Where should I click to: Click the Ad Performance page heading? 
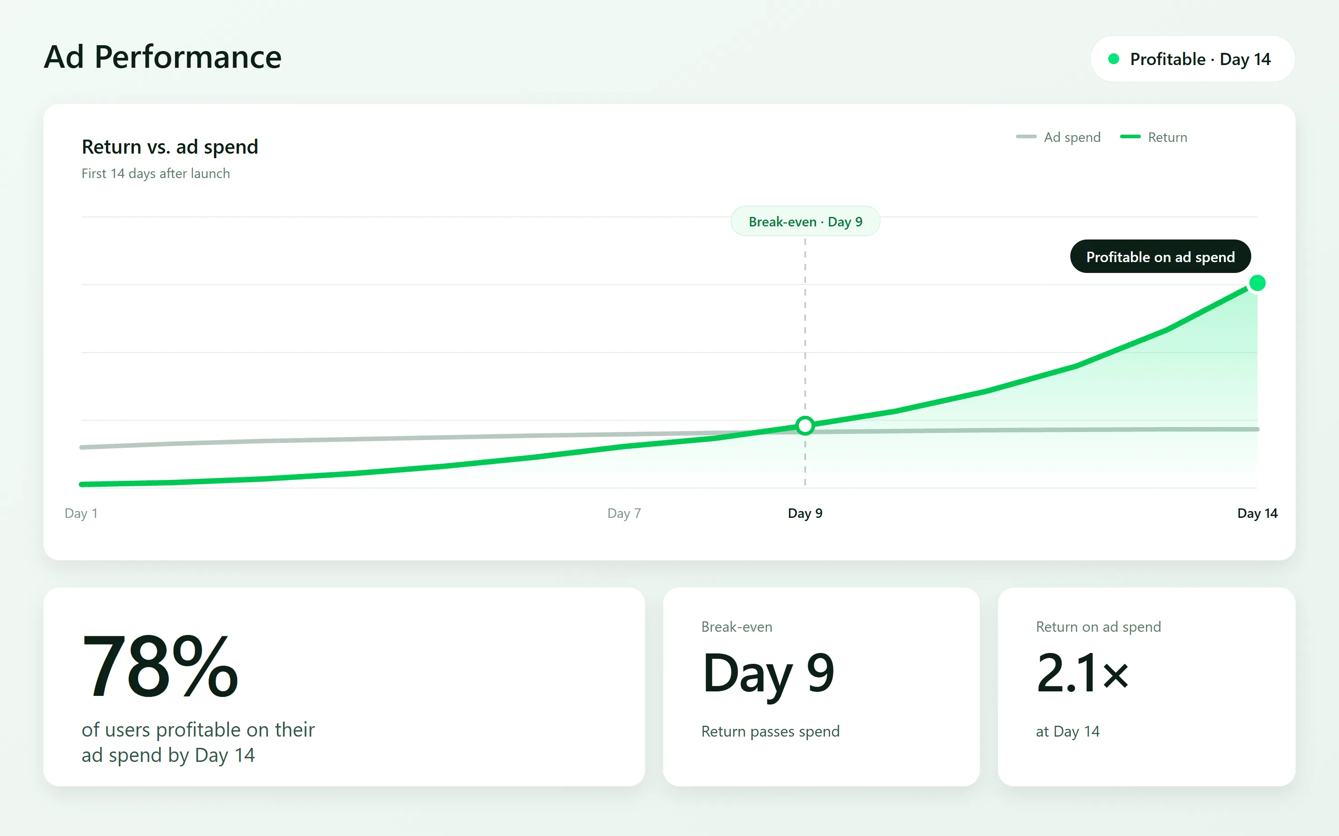(x=163, y=57)
